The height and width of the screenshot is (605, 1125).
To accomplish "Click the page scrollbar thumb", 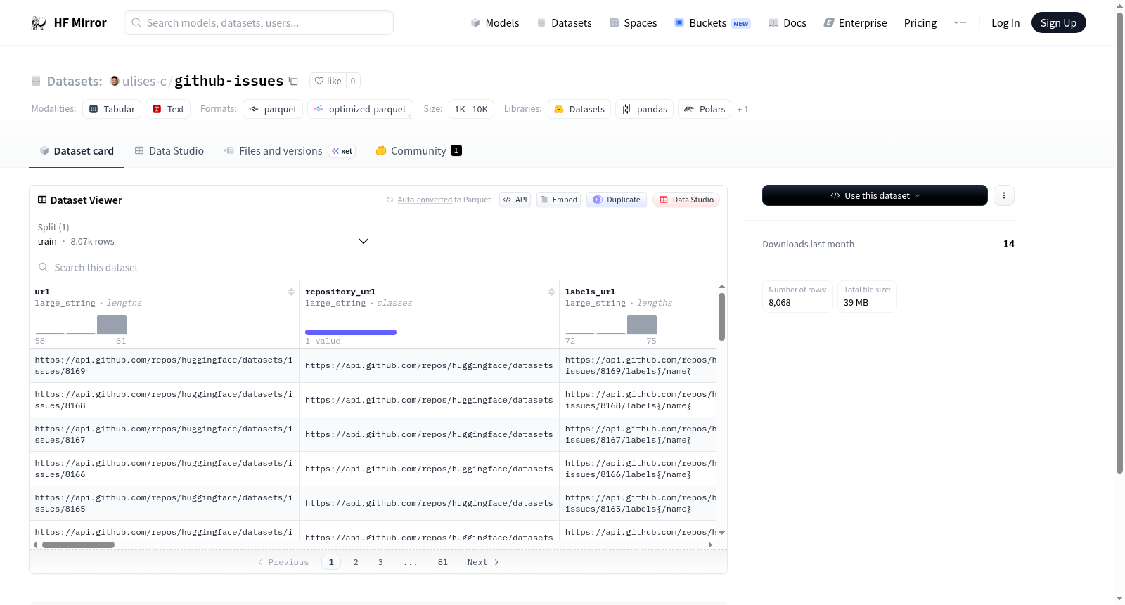I will (x=1119, y=243).
